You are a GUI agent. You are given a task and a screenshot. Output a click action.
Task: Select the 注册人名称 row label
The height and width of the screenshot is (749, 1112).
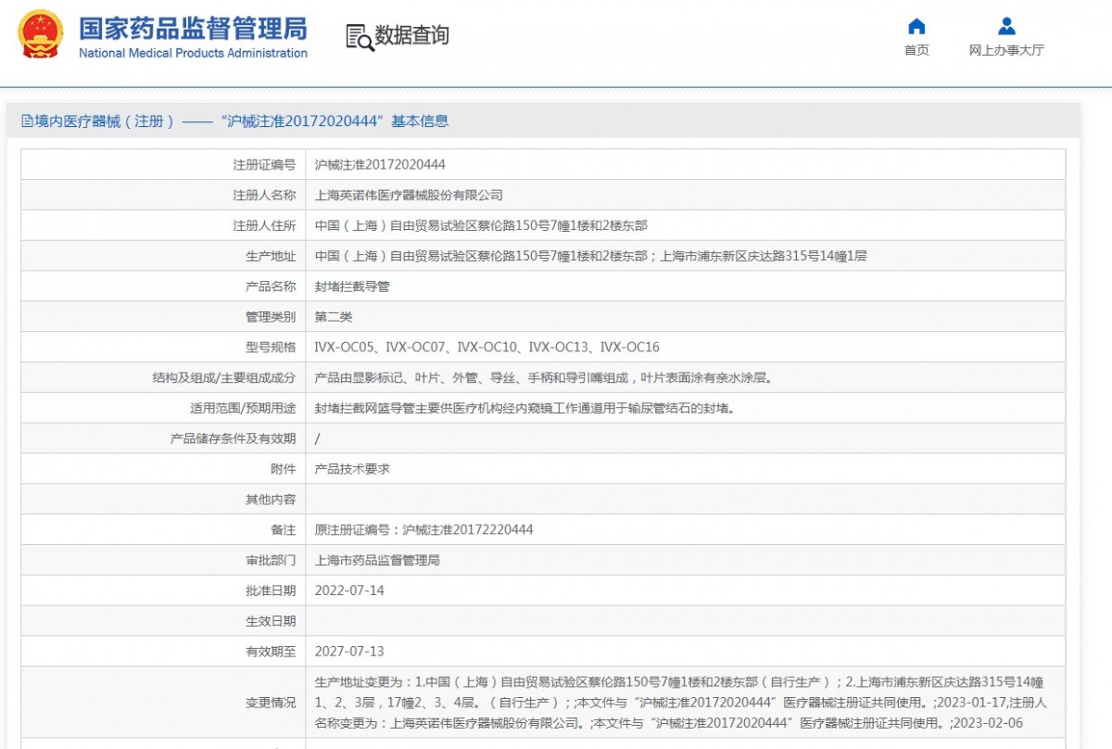(x=264, y=196)
